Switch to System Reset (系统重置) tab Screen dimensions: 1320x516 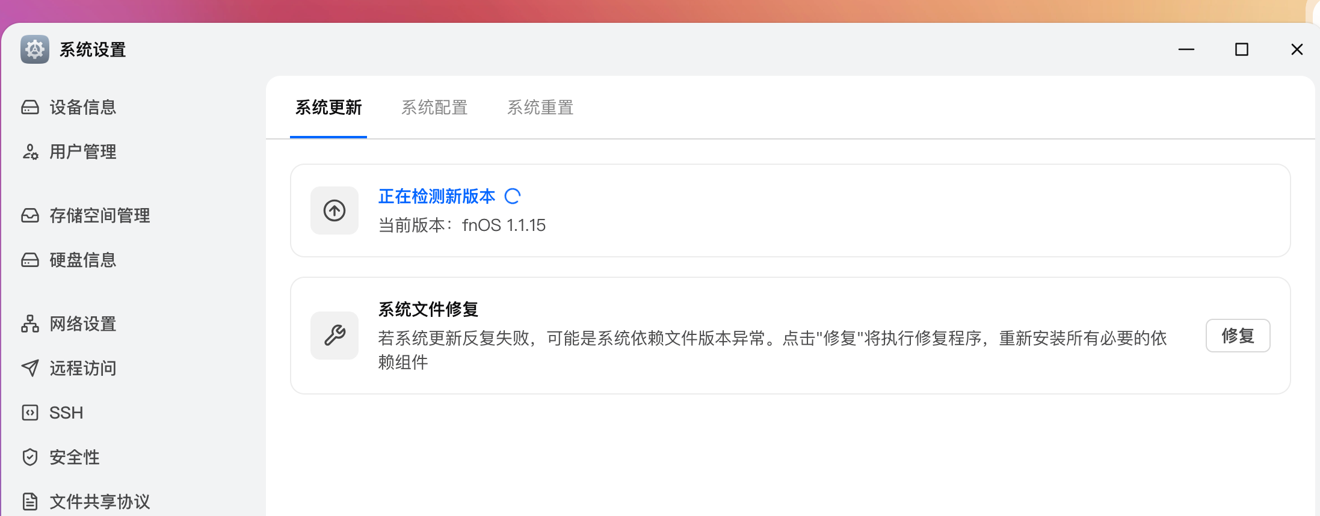click(540, 108)
